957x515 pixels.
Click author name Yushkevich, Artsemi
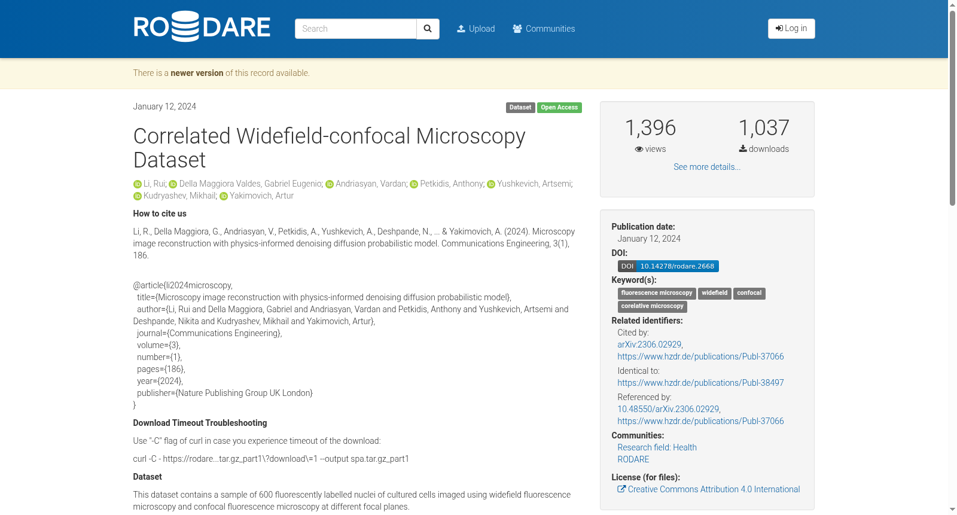(x=534, y=184)
